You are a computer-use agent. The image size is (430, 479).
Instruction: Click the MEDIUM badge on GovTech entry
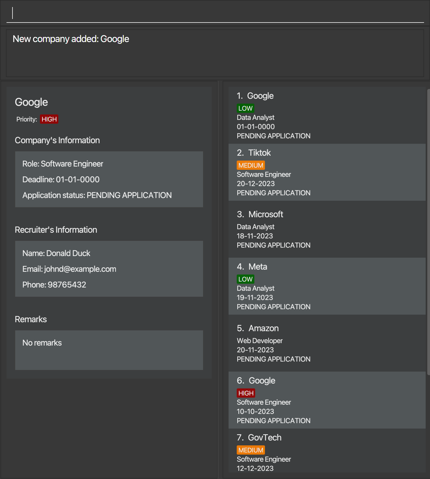[x=251, y=450]
